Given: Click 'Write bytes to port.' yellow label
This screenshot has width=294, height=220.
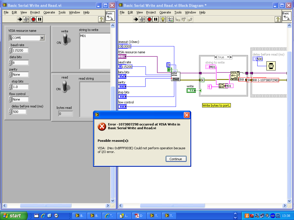Looking at the screenshot, I should coord(216,105).
